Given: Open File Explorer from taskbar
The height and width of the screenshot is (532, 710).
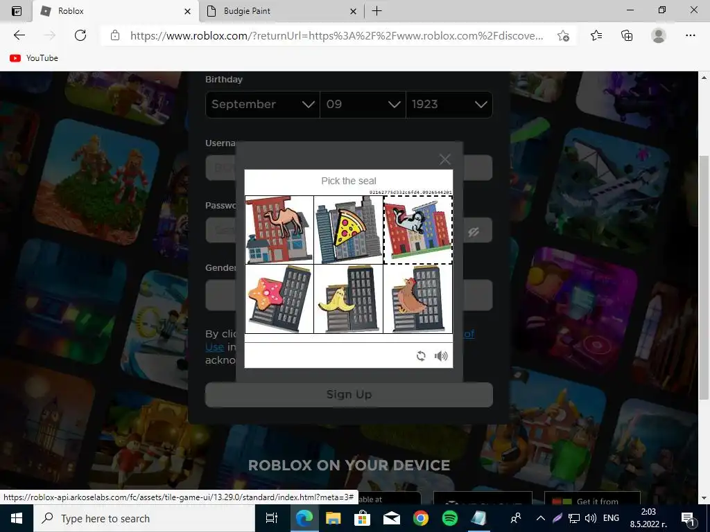Looking at the screenshot, I should click(x=334, y=518).
